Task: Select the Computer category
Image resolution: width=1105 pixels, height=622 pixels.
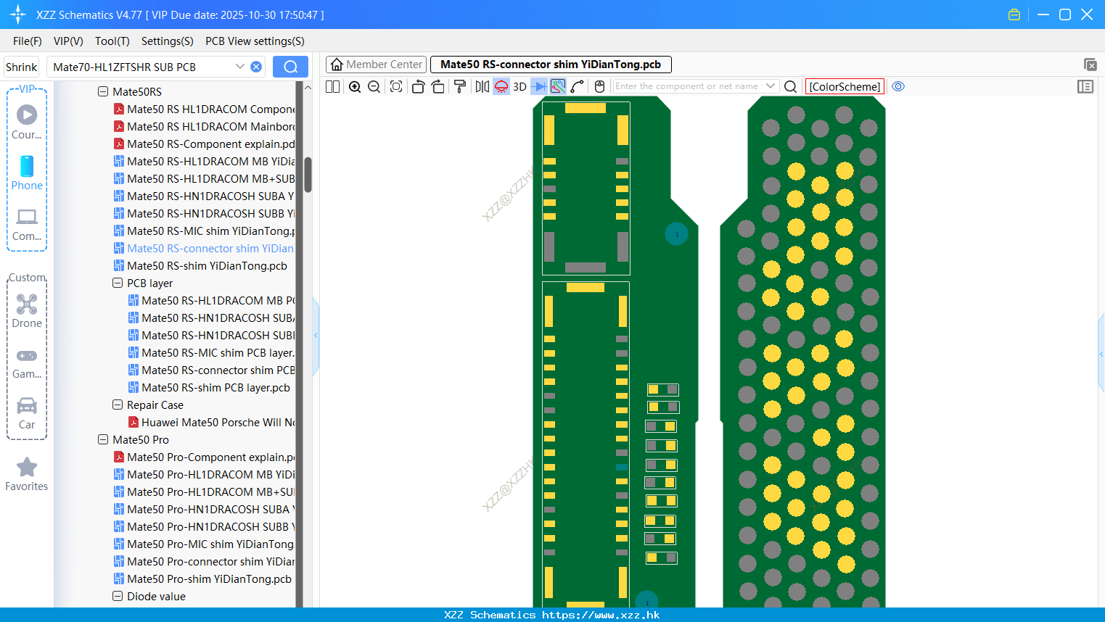Action: (27, 224)
